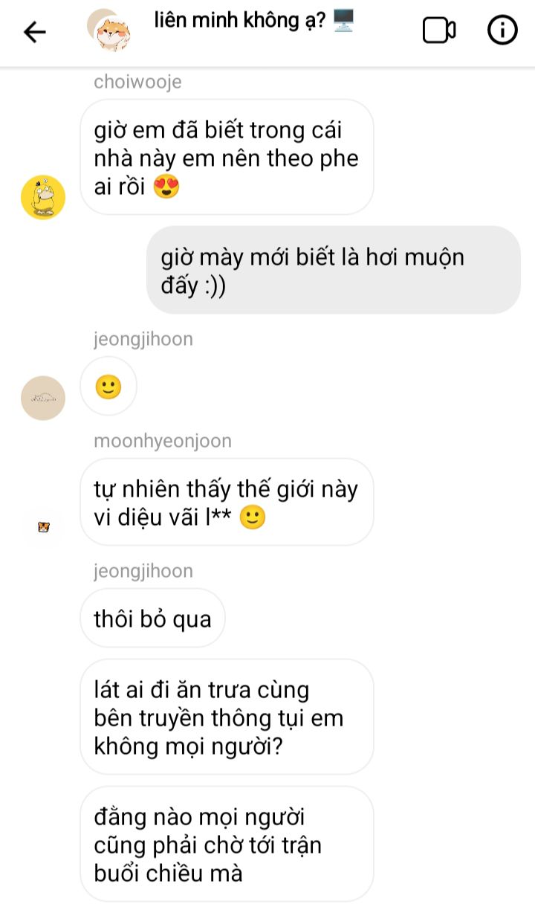This screenshot has height=907, width=535.
Task: Tap moonhyeonjoon's small tiger avatar
Action: (x=43, y=527)
